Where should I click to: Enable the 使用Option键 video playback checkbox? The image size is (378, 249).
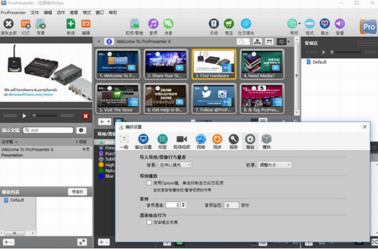pyautogui.click(x=150, y=182)
